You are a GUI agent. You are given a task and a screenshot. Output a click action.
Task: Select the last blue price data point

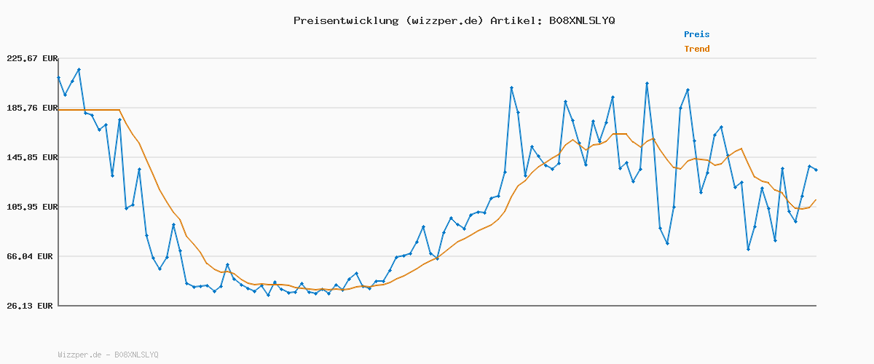point(816,170)
